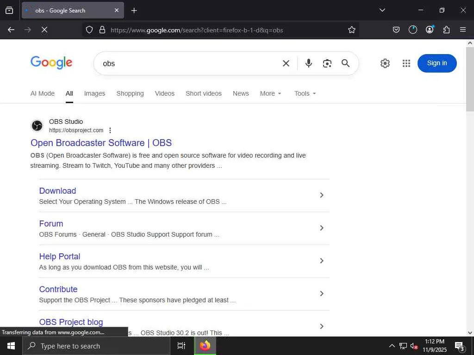
Task: Click the OBS Studio favicon
Action: point(37,126)
